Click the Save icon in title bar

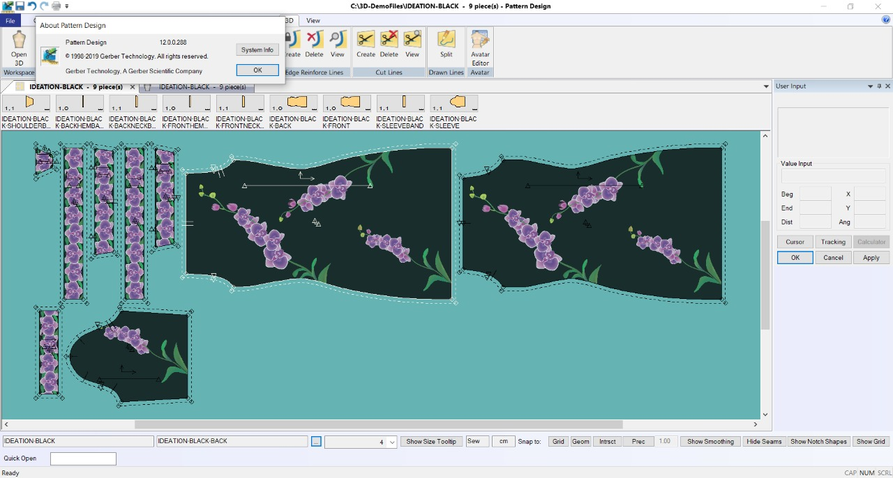click(20, 6)
